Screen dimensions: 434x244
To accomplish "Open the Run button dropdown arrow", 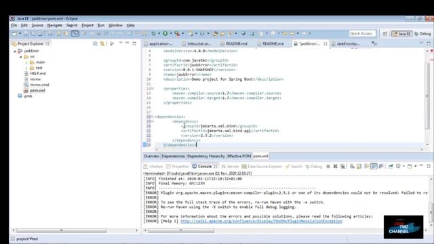I will coord(171,34).
